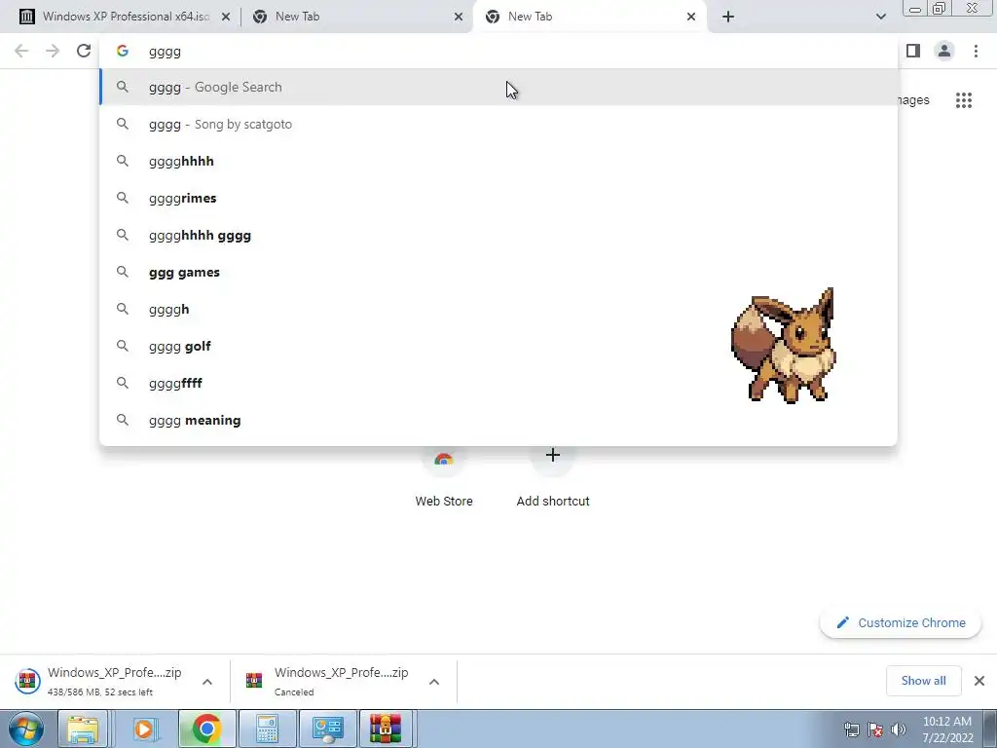
Task: Open the Chrome side panel icon
Action: pyautogui.click(x=913, y=51)
